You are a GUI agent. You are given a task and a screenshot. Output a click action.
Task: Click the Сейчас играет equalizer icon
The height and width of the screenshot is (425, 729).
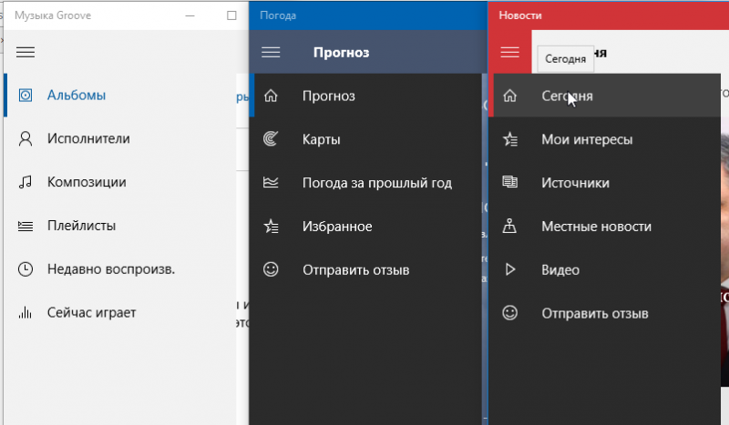(26, 312)
